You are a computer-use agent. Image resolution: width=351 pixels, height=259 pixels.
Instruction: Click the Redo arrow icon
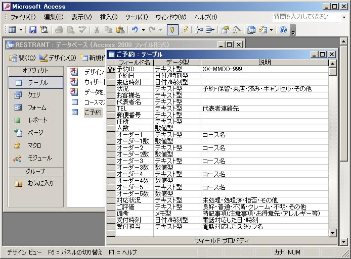(152, 30)
